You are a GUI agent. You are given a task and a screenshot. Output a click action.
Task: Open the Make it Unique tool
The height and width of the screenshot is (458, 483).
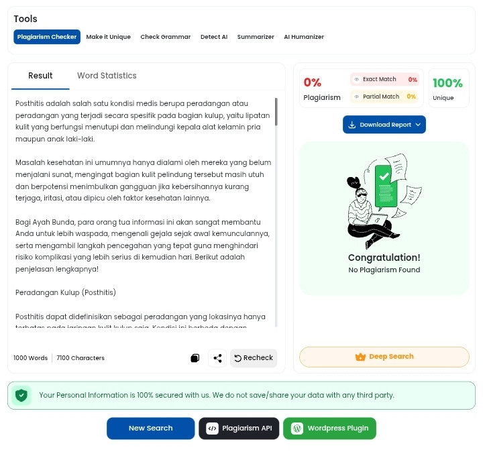coord(109,37)
